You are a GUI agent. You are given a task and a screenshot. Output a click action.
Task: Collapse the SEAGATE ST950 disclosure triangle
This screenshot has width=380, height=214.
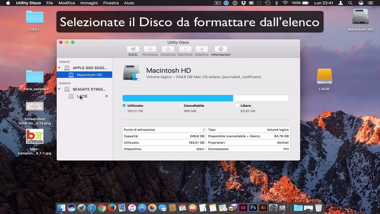coord(59,89)
